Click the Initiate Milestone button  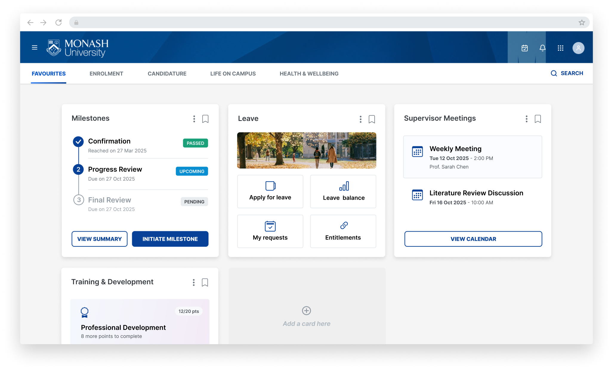(x=170, y=239)
